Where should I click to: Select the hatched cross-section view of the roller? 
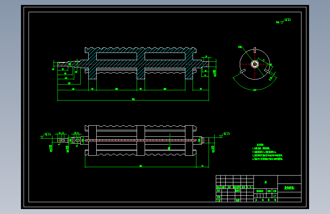click(133, 63)
